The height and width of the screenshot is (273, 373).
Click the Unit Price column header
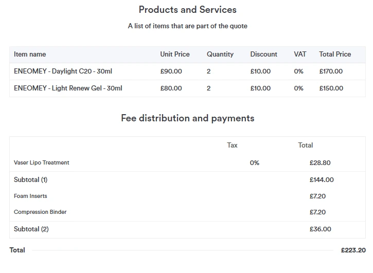pyautogui.click(x=175, y=54)
